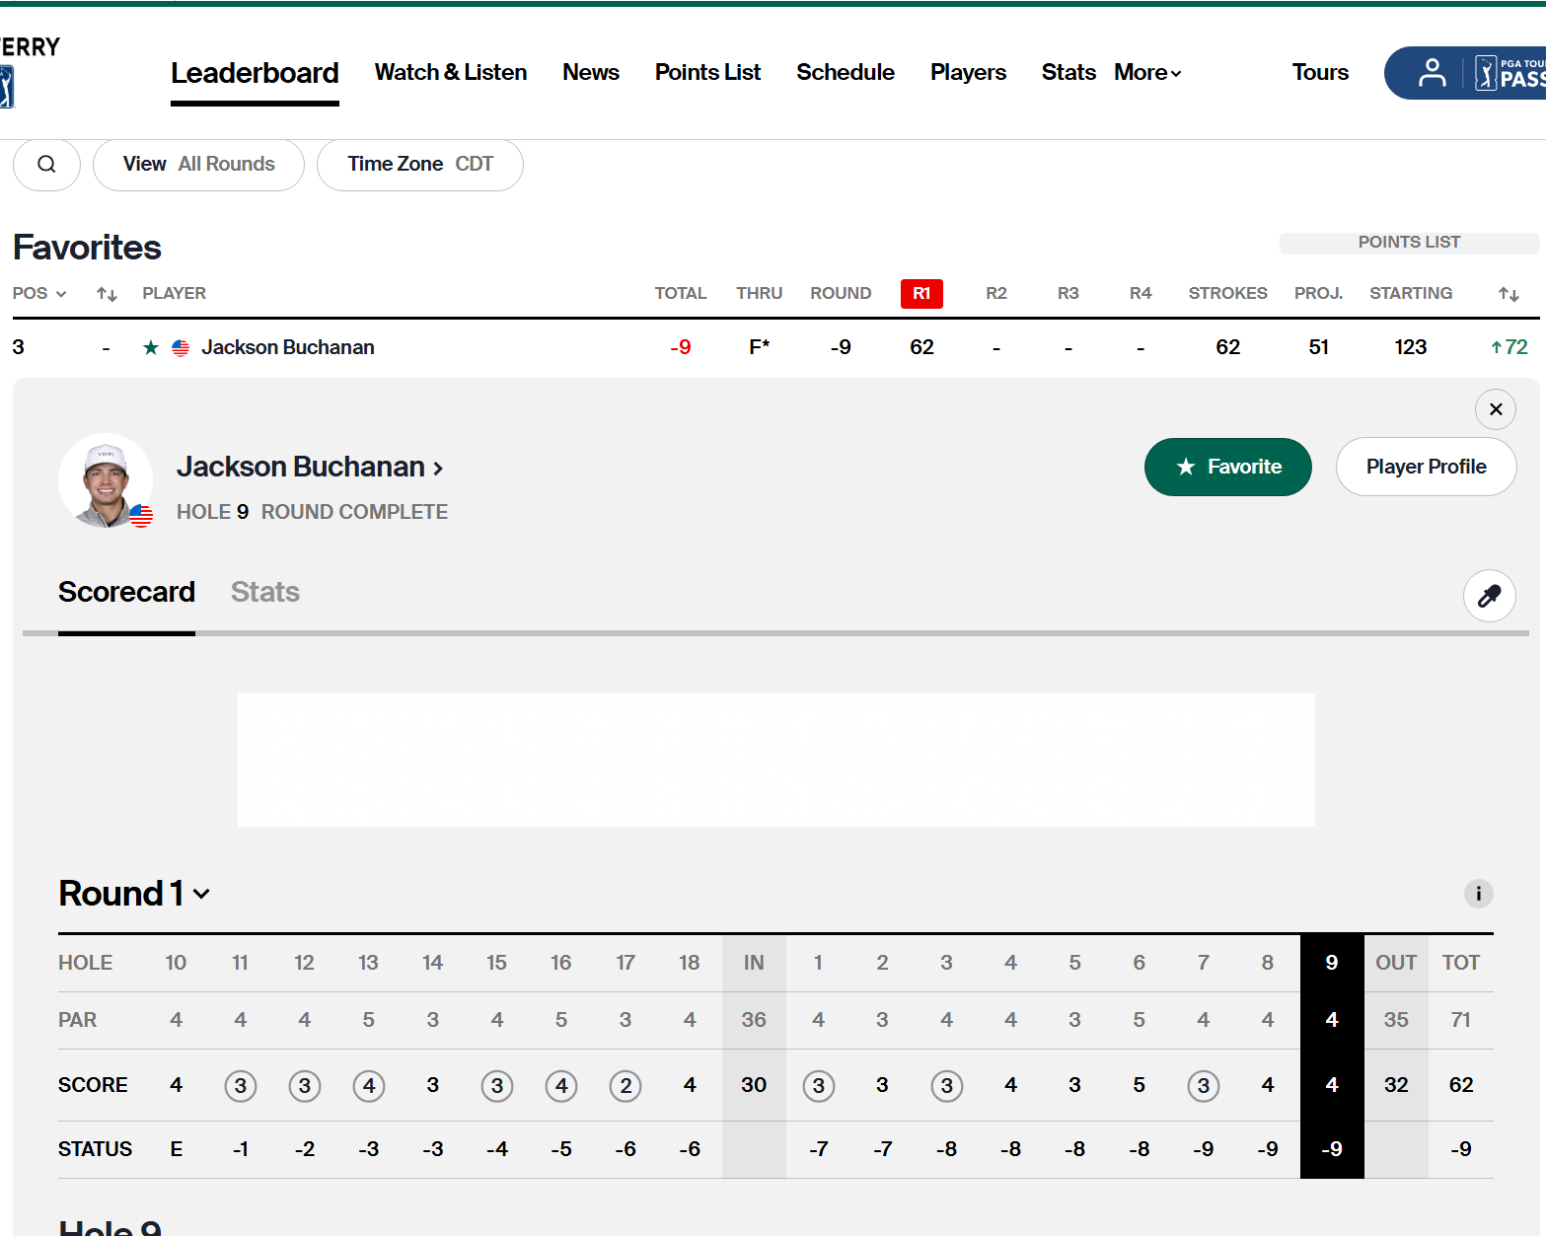1546x1236 pixels.
Task: Click the THRU column header
Action: [759, 294]
